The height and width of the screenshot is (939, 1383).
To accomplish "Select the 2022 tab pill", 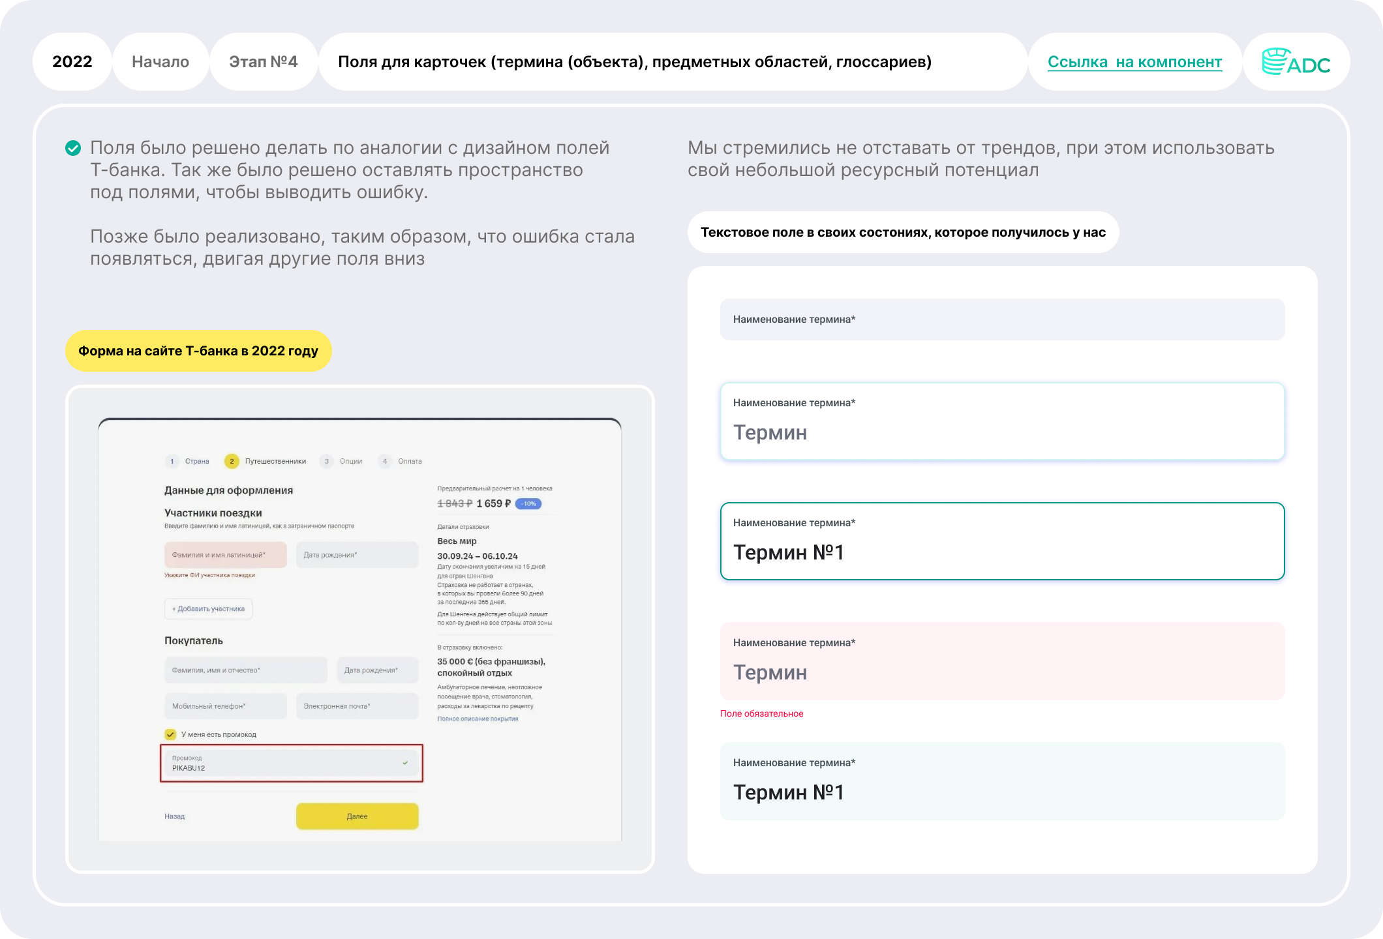I will 72,62.
